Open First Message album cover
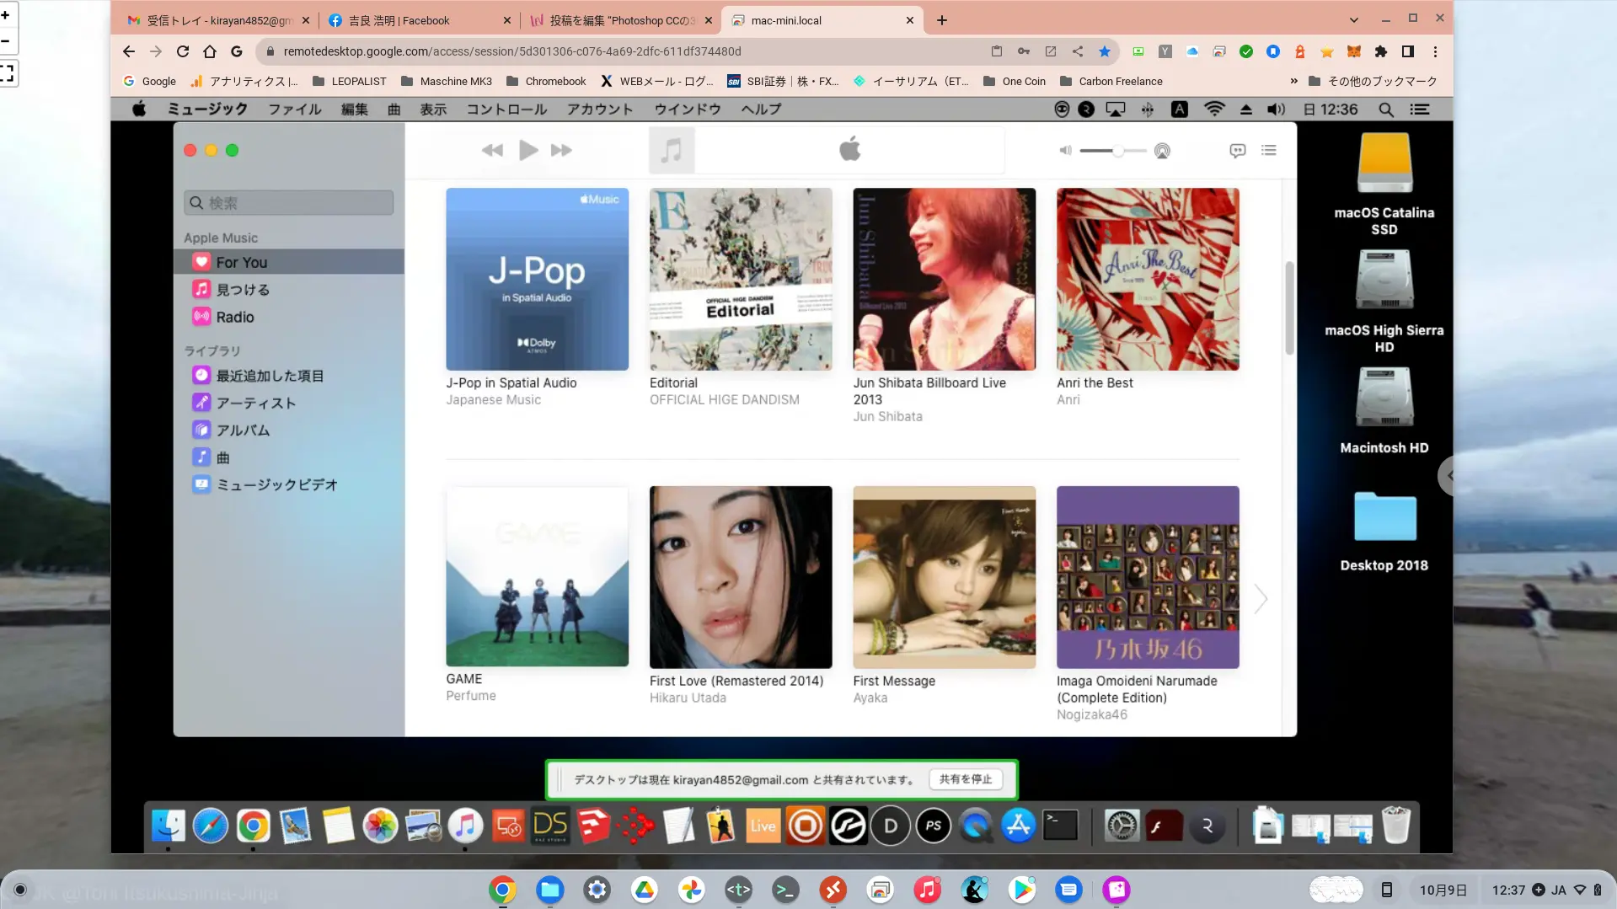This screenshot has height=909, width=1617. pos(945,577)
